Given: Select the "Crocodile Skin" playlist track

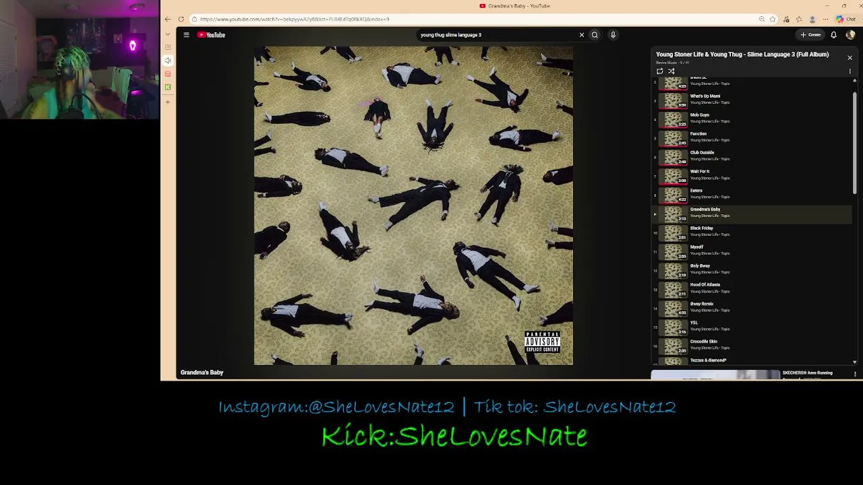Looking at the screenshot, I should click(x=752, y=346).
